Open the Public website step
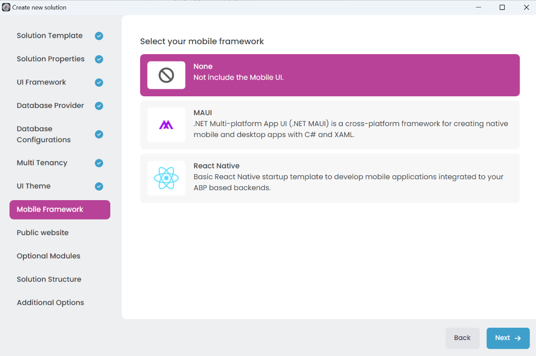This screenshot has width=536, height=356. click(42, 232)
